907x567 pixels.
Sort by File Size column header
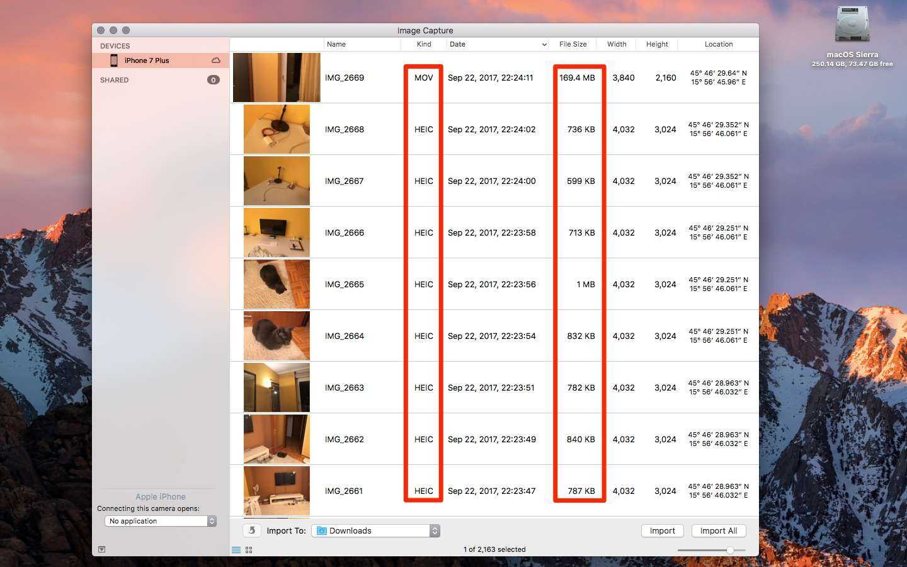pyautogui.click(x=573, y=44)
